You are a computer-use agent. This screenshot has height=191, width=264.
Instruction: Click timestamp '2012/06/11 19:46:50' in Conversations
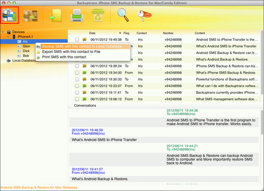(x=87, y=130)
